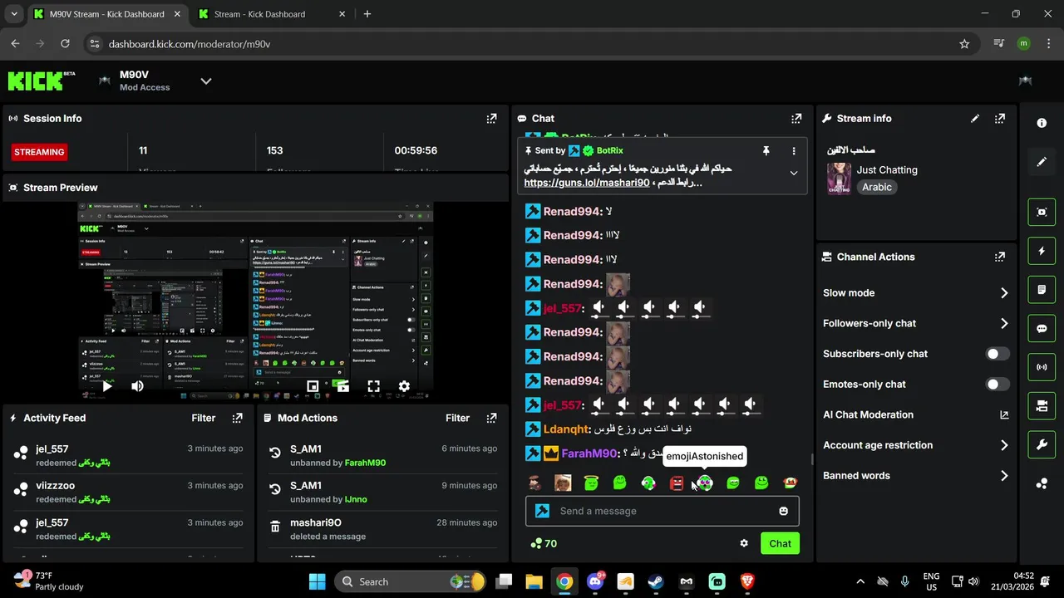This screenshot has width=1064, height=598.
Task: Toggle Emotes-only chat switch
Action: pos(997,385)
